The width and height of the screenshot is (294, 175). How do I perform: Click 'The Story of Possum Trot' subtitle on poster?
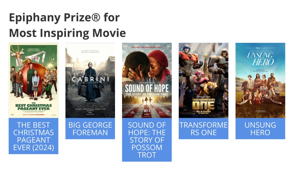click(147, 94)
